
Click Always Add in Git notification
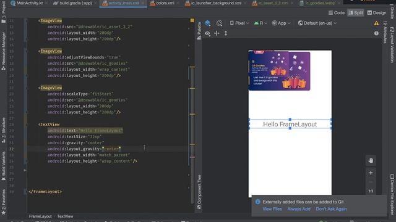point(299,209)
